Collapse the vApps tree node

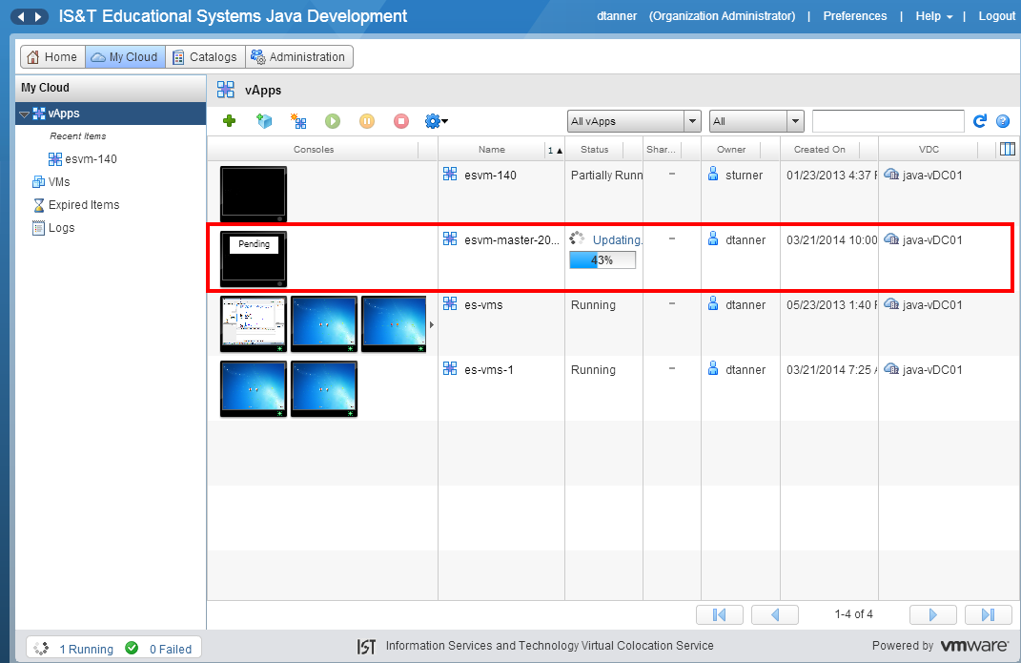click(x=25, y=114)
